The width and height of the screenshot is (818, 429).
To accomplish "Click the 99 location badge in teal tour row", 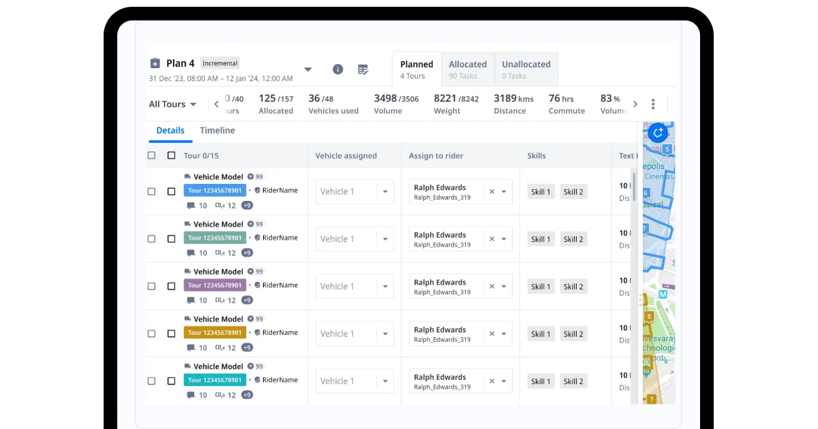I will [256, 366].
